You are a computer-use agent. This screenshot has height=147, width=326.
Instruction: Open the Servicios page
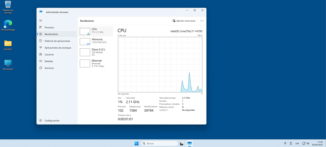(57, 68)
